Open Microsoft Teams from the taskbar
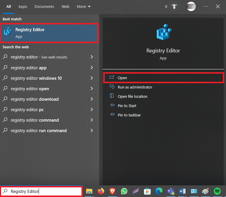Screen dimensions: 226x197 (x=171, y=191)
